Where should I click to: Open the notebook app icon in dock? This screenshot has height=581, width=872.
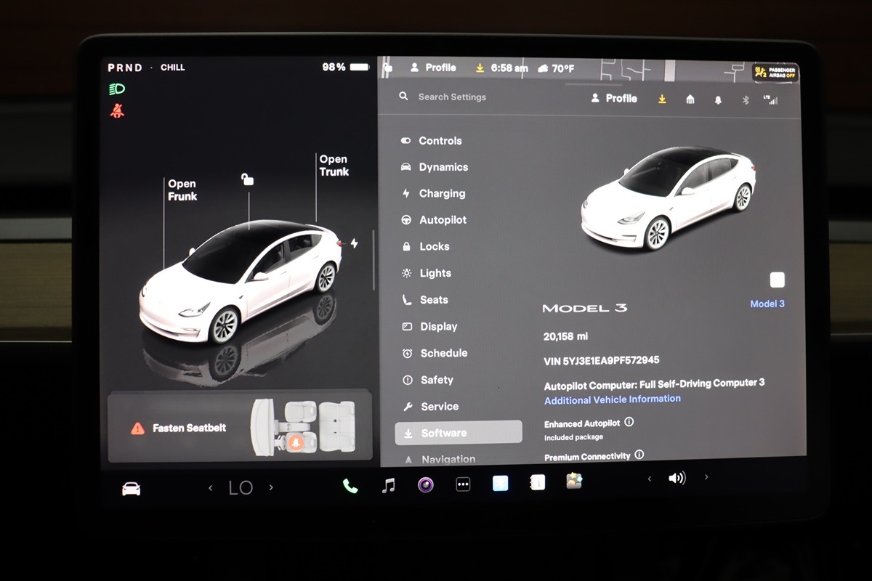[538, 482]
